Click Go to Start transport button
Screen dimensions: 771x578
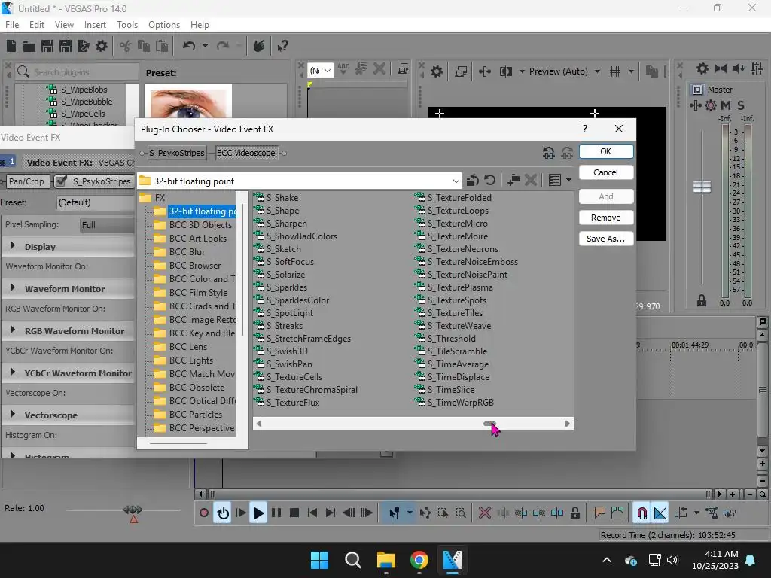tap(312, 513)
